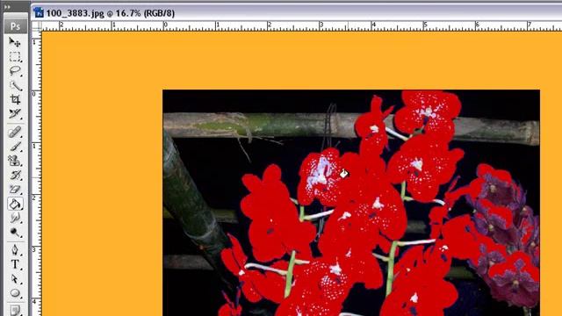Viewport: 562px width, 316px height.
Task: Click the ruler origin corner box
Action: pyautogui.click(x=36, y=25)
